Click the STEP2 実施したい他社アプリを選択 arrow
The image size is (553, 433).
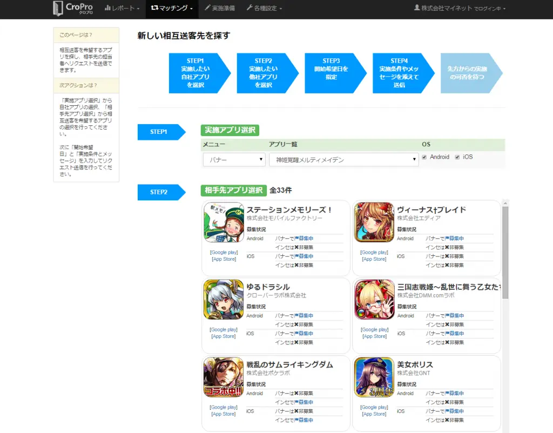click(x=267, y=73)
